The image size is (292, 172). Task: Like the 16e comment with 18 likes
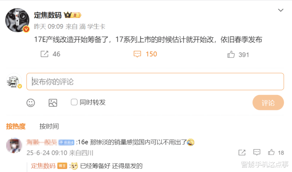tap(271, 152)
